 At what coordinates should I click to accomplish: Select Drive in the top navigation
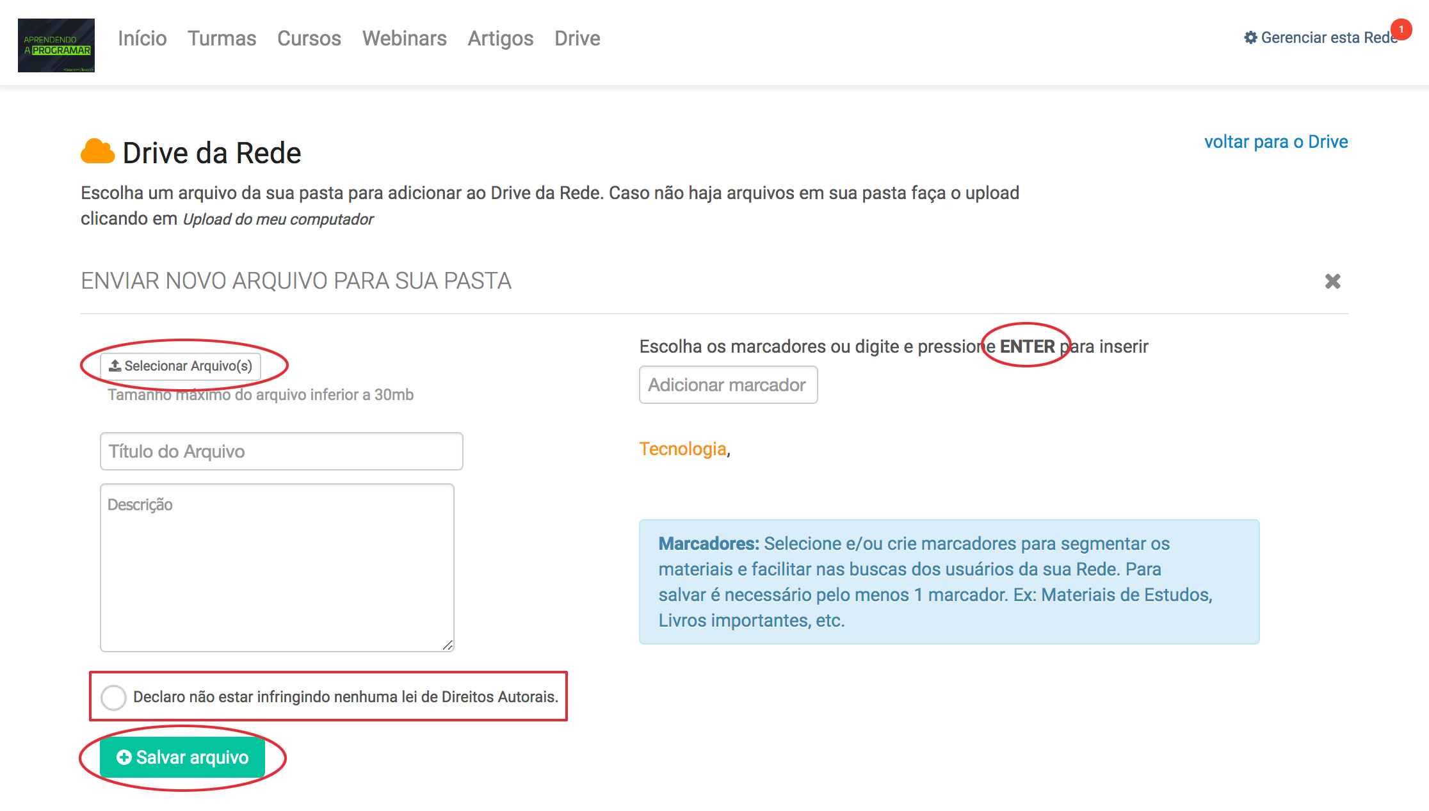(577, 38)
